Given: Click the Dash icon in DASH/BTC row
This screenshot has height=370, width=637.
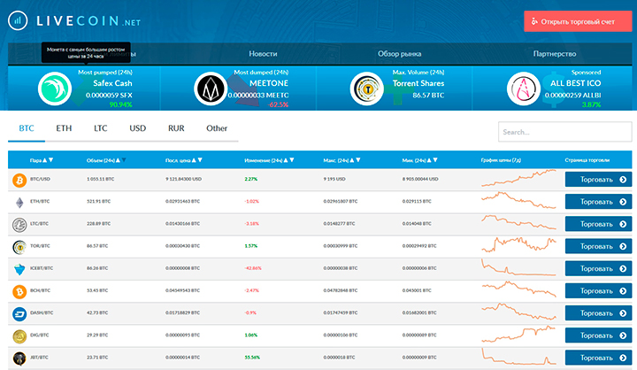Looking at the screenshot, I should [19, 314].
